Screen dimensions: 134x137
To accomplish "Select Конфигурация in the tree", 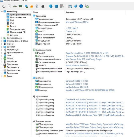I will (x=14, y=70).
